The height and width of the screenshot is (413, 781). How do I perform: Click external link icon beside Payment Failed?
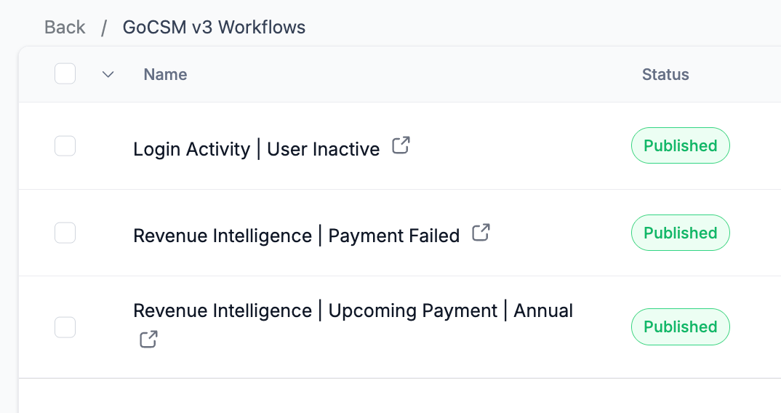pos(481,233)
